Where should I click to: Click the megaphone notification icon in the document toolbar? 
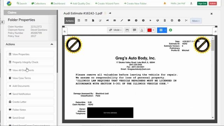[107, 21]
